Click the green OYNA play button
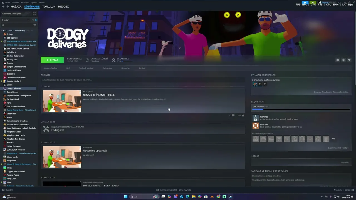 coord(52,60)
